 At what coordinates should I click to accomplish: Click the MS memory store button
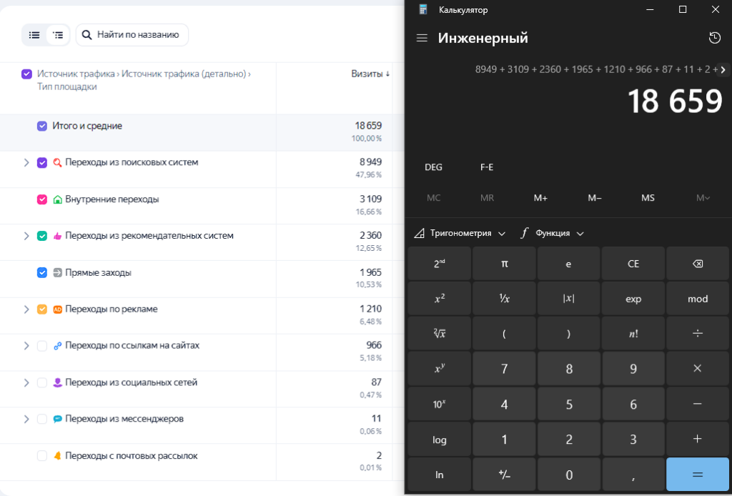click(x=648, y=198)
